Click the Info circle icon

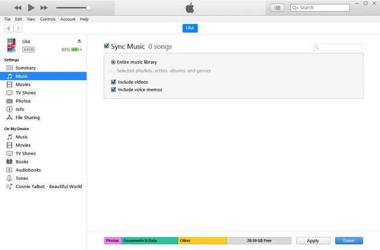tap(9, 109)
